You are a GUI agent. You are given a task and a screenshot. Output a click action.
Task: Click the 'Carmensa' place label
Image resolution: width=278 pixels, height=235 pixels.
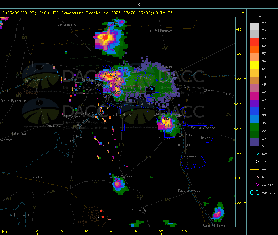point(189,157)
